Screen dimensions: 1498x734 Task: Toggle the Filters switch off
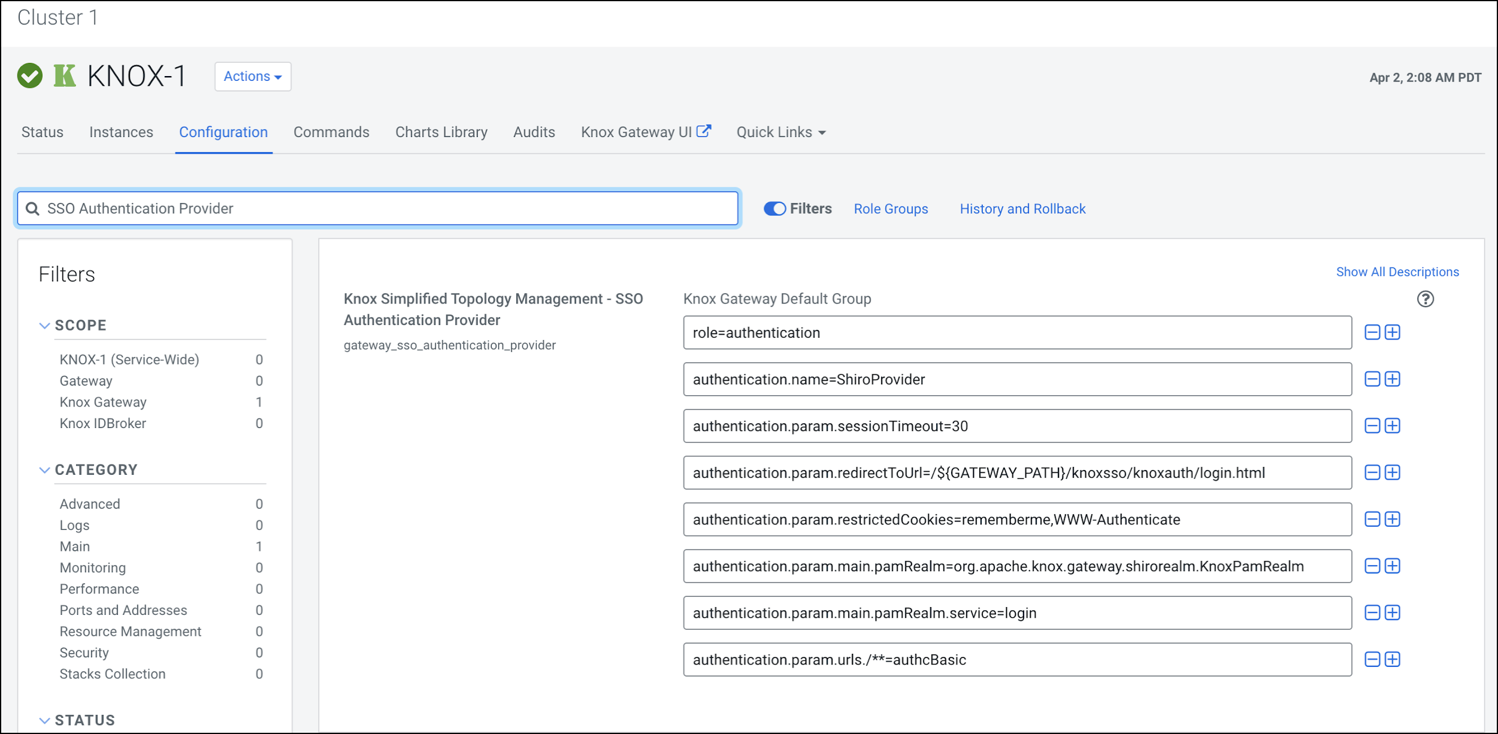[x=774, y=208]
